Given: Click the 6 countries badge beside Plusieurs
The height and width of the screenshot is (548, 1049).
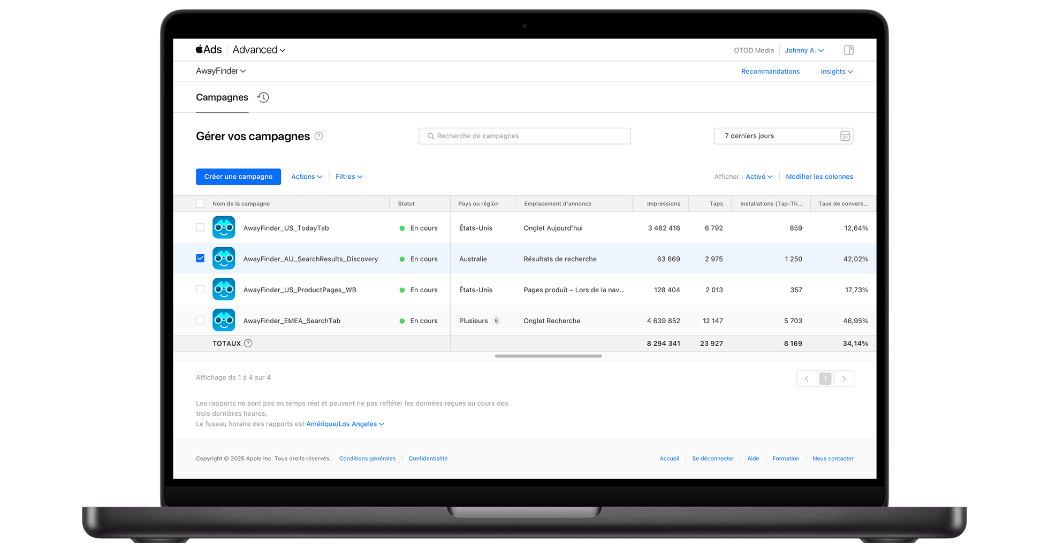Looking at the screenshot, I should pyautogui.click(x=496, y=321).
